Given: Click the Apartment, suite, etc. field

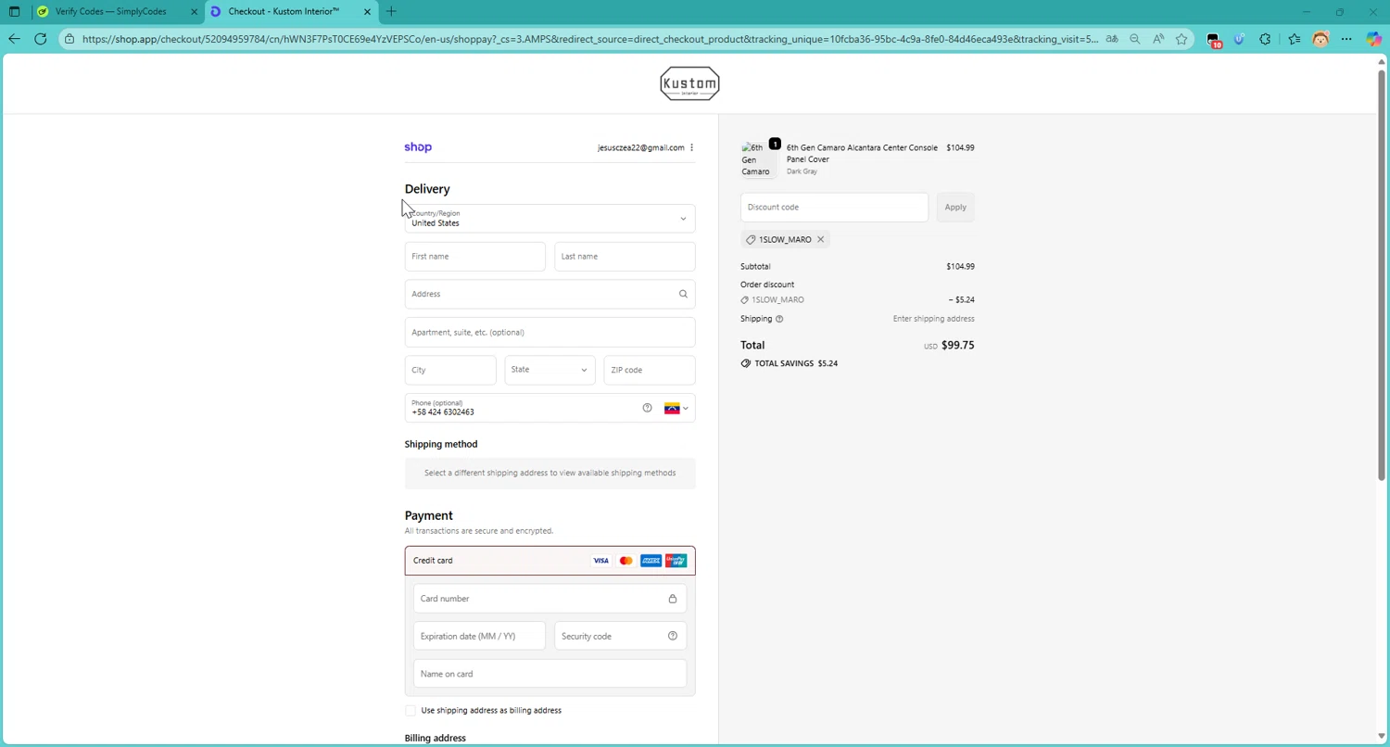Looking at the screenshot, I should pos(550,332).
